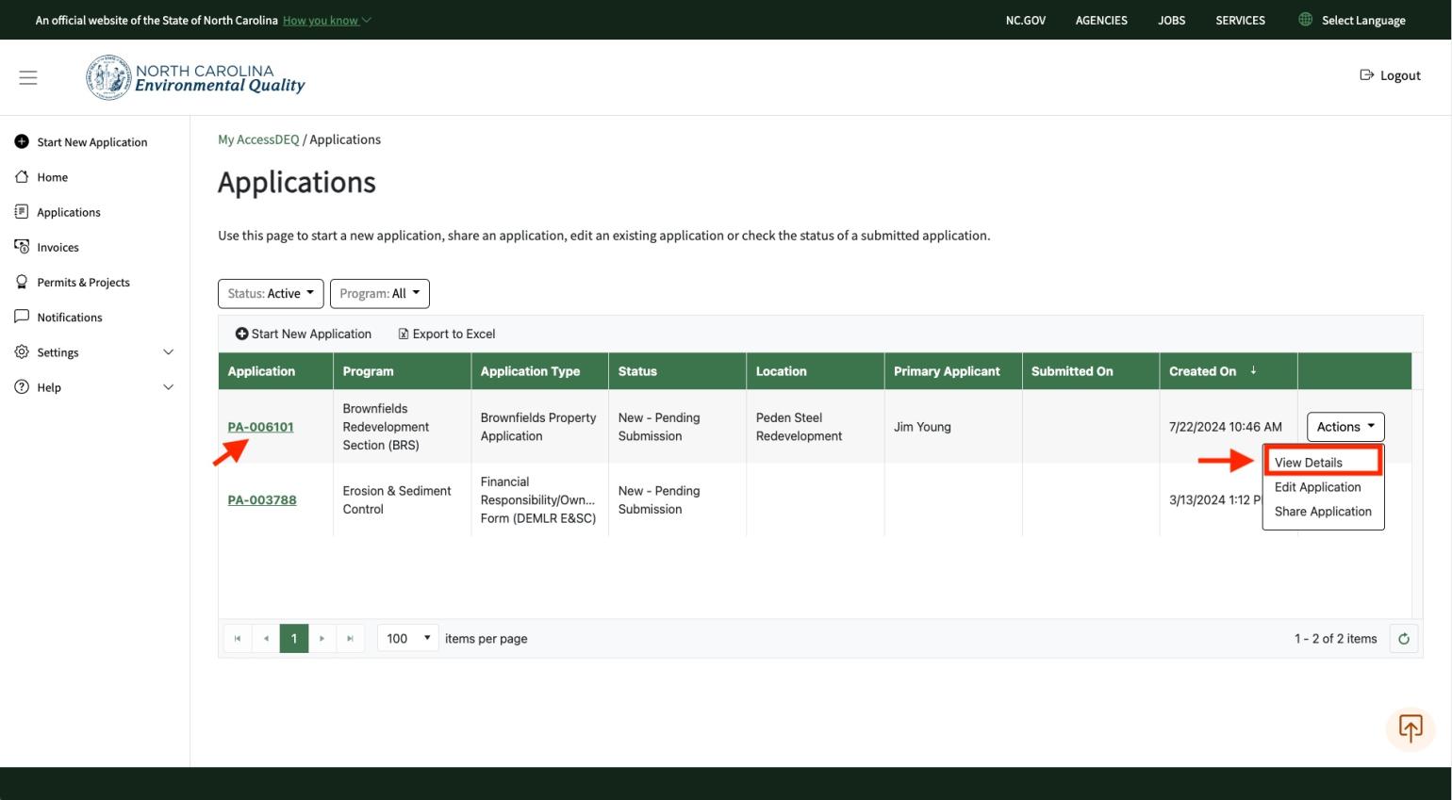Viewport: 1452px width, 800px height.
Task: Open the Program: All filter dropdown
Action: click(x=380, y=293)
